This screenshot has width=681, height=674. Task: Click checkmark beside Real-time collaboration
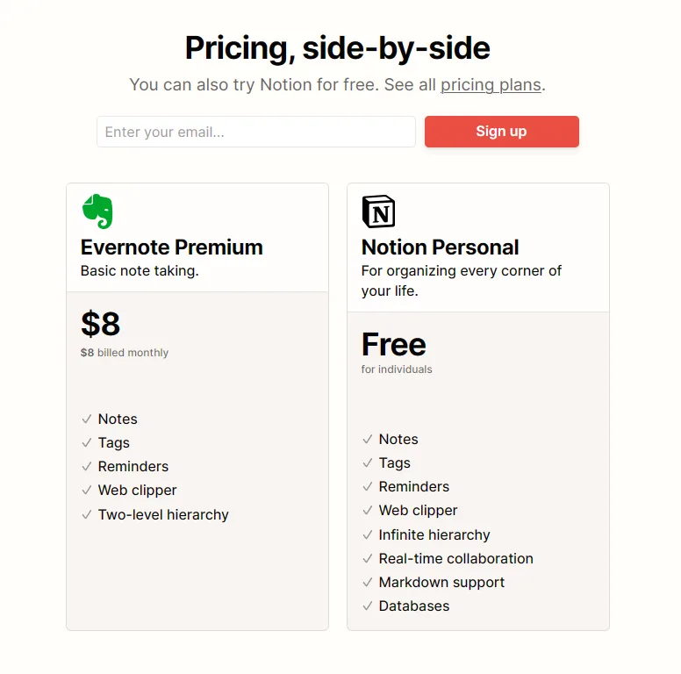368,559
